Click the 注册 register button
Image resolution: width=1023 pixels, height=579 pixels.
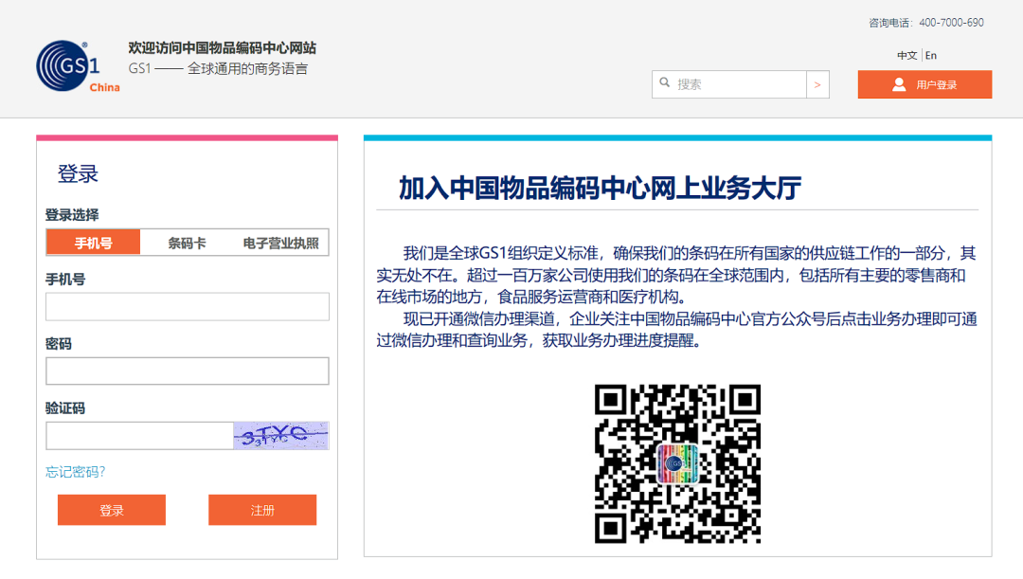(262, 510)
